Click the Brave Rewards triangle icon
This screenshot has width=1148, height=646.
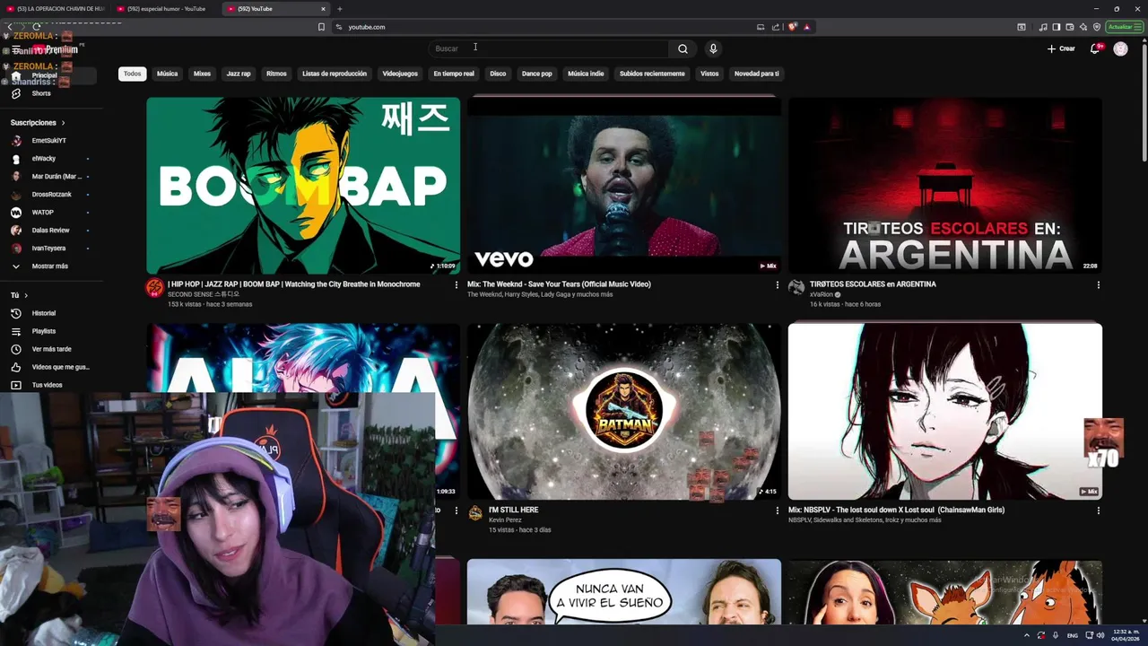click(807, 27)
